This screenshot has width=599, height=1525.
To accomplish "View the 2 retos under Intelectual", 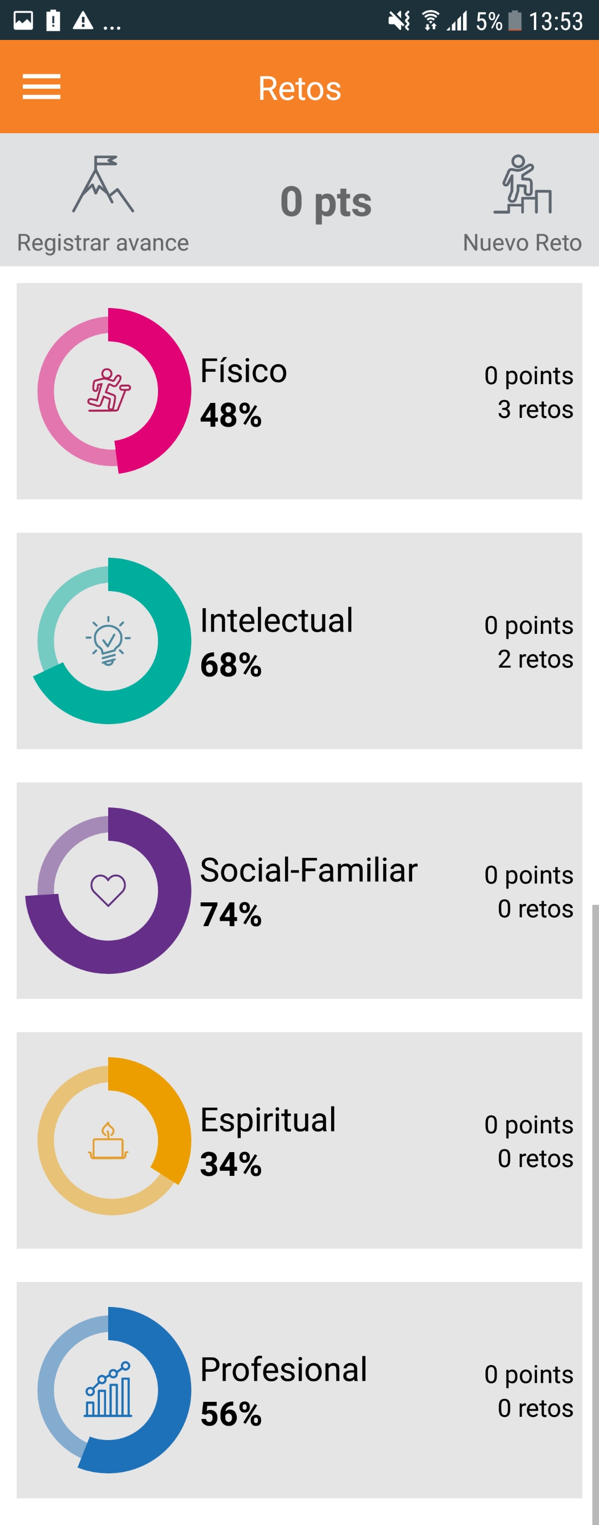I will click(x=535, y=659).
